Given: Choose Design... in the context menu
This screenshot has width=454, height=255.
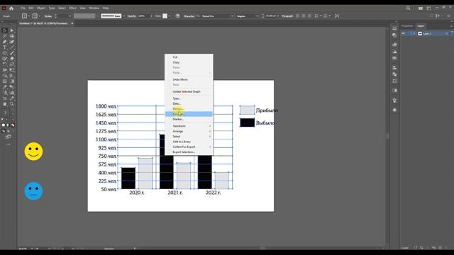Looking at the screenshot, I should pos(189,108).
